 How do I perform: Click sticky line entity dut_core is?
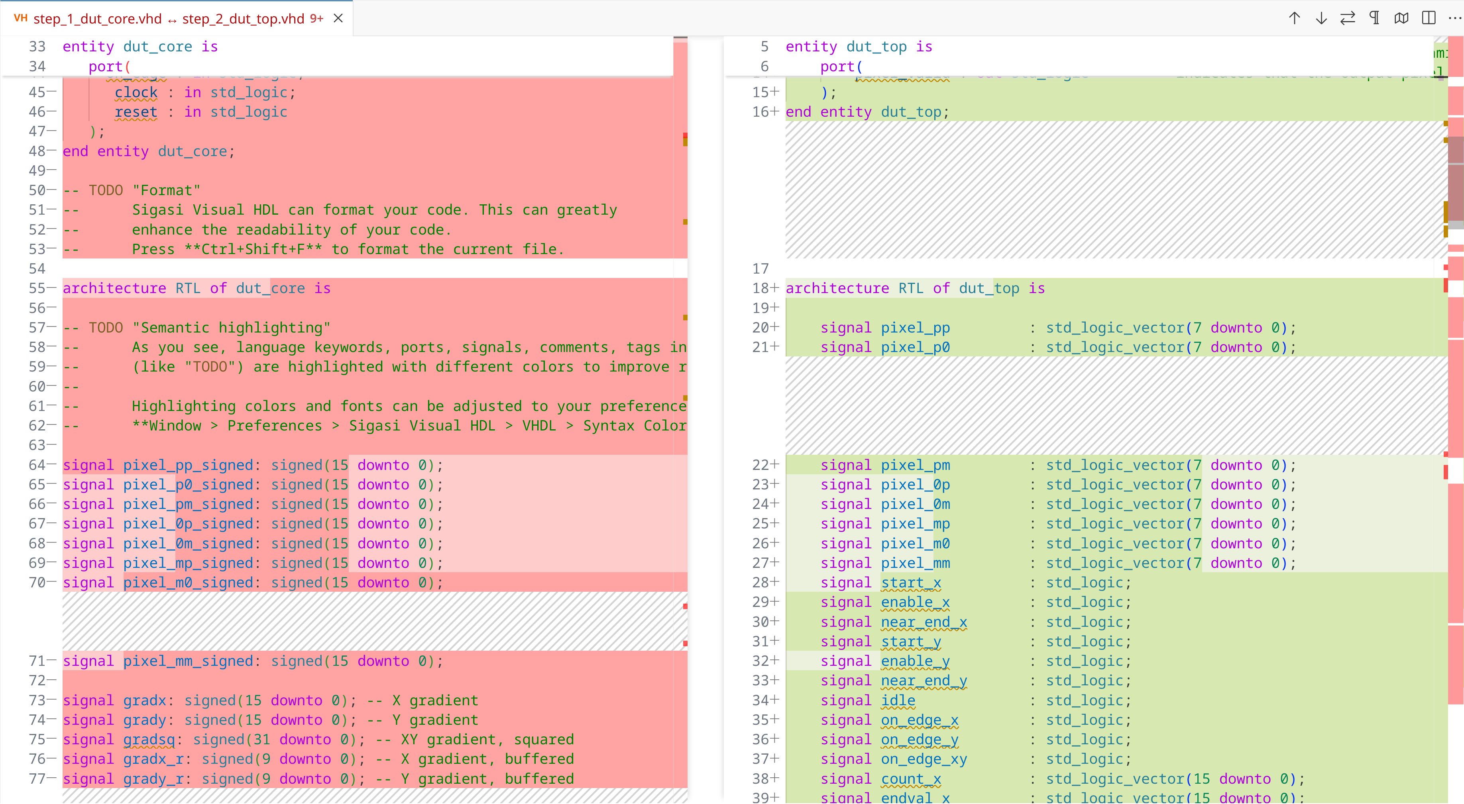[x=140, y=47]
